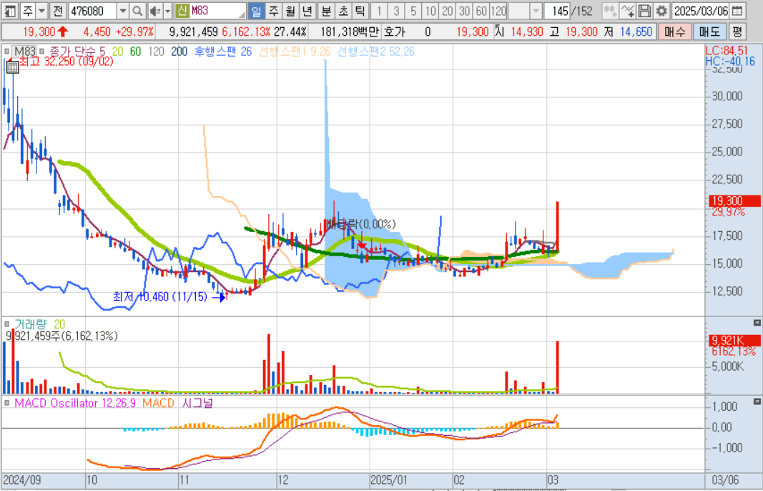Choose the 120 interval button
The image size is (763, 491).
(x=498, y=11)
